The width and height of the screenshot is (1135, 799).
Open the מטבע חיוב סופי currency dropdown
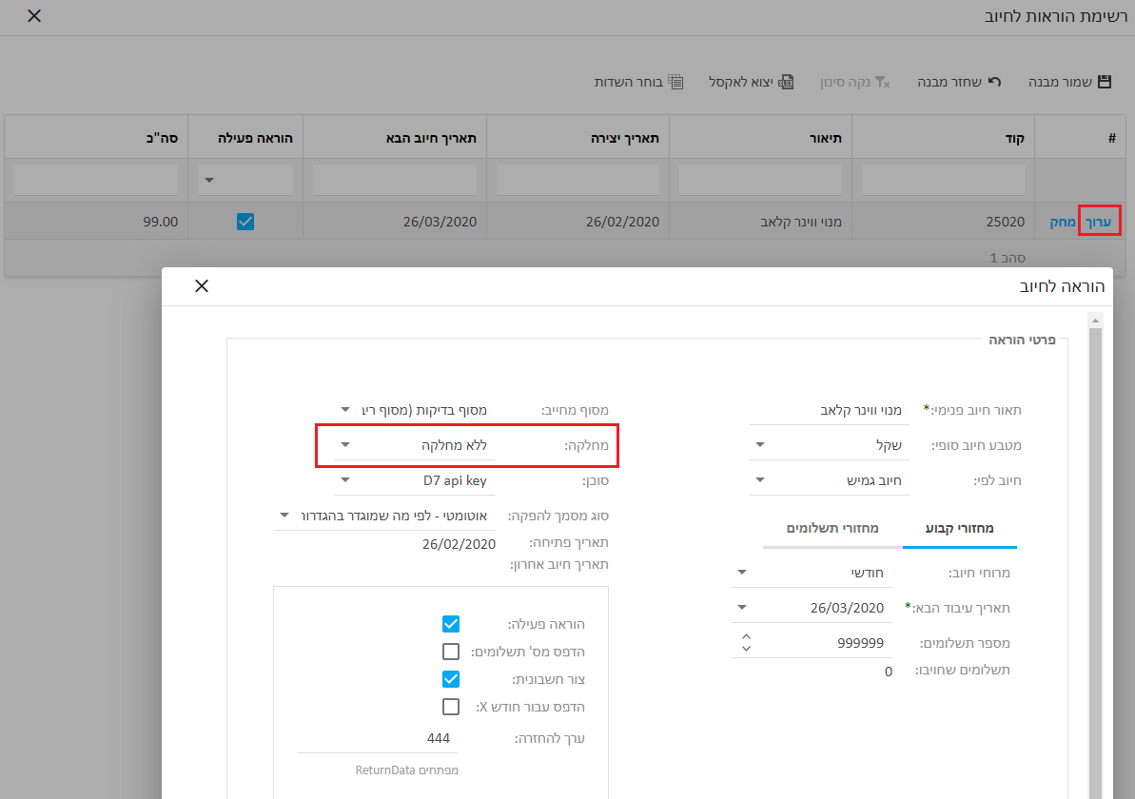click(760, 445)
